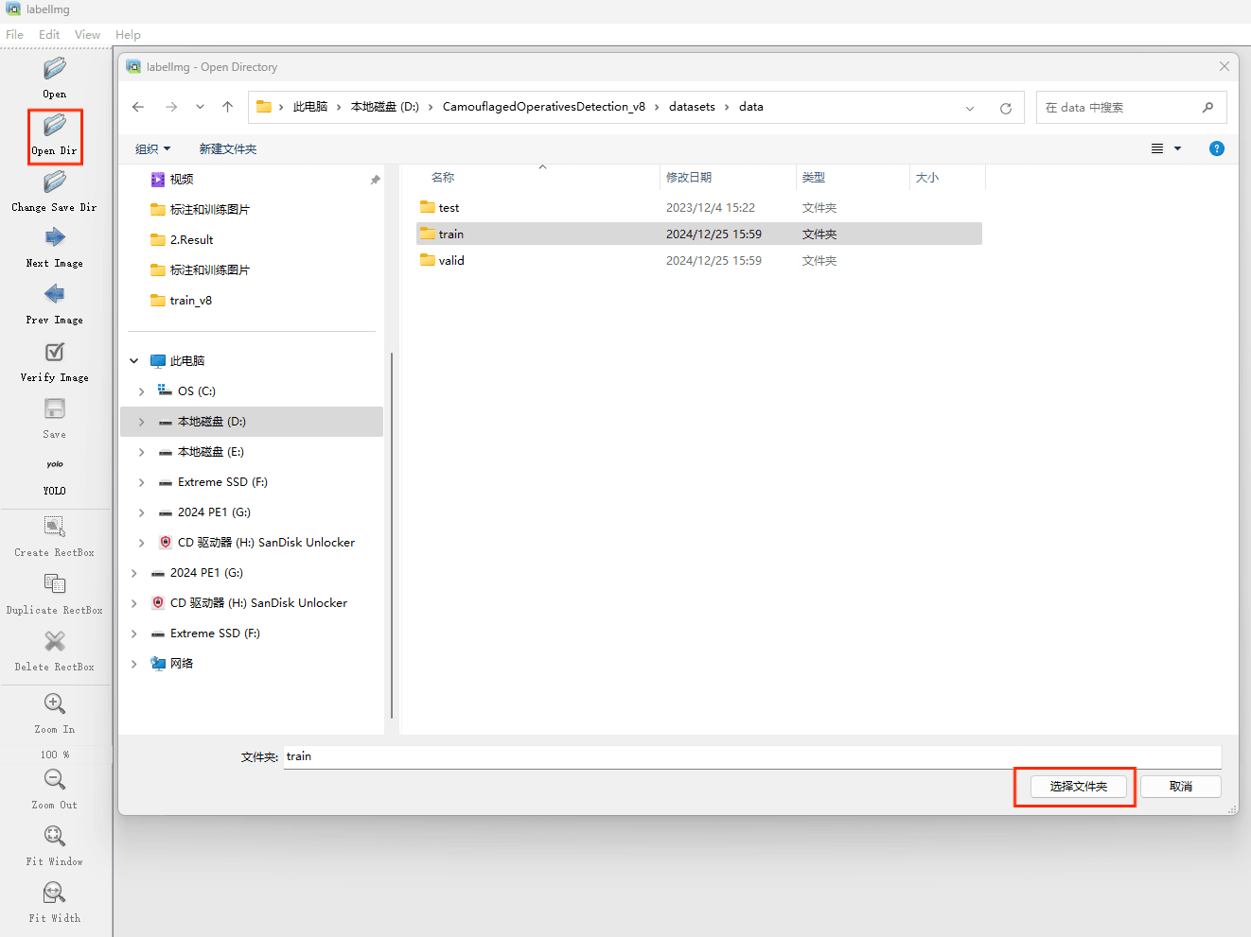
Task: Click the 取消 button
Action: click(x=1180, y=787)
